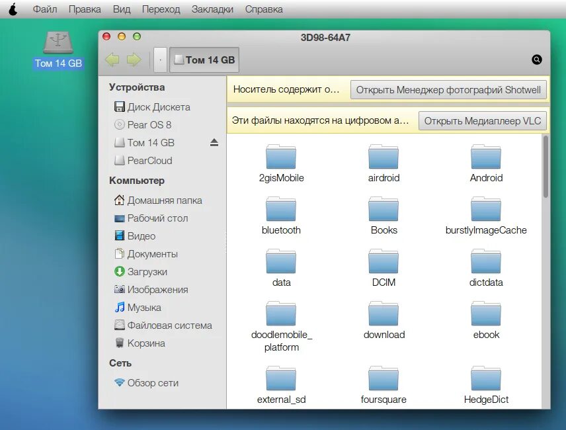Image resolution: width=566 pixels, height=430 pixels.
Task: Select the 2gisMobile folder icon
Action: tap(281, 157)
